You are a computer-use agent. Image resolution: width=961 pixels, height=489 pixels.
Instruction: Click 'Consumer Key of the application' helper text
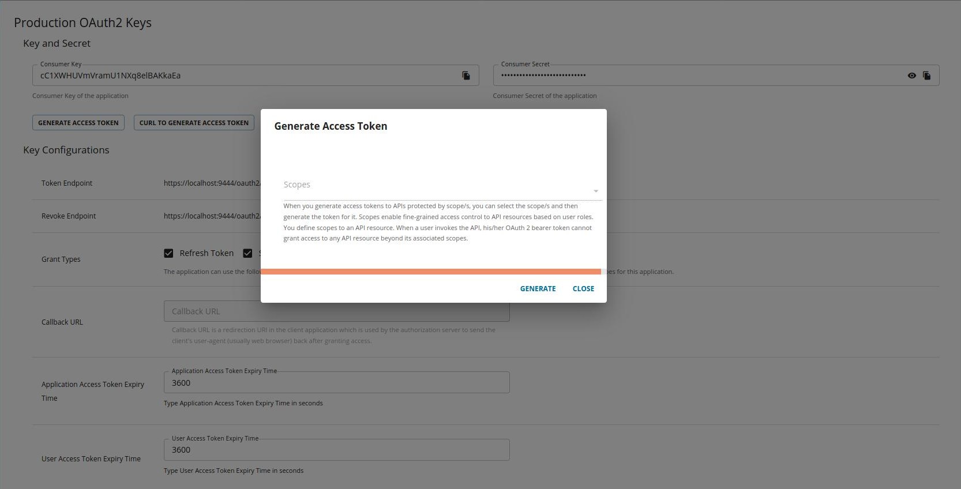[80, 96]
